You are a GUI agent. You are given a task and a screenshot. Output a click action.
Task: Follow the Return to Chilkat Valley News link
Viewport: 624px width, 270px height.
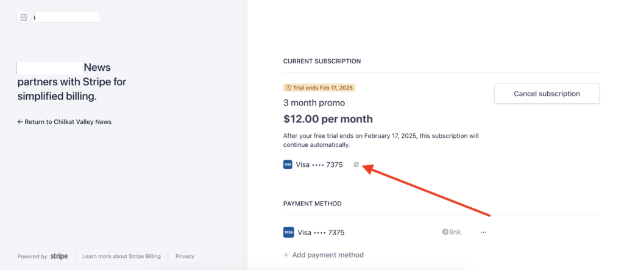pos(68,122)
